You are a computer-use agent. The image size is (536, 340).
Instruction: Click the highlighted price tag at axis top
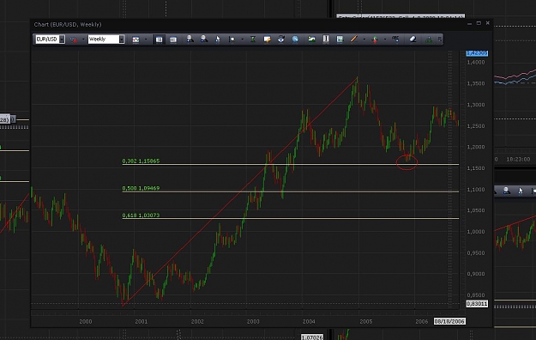477,53
